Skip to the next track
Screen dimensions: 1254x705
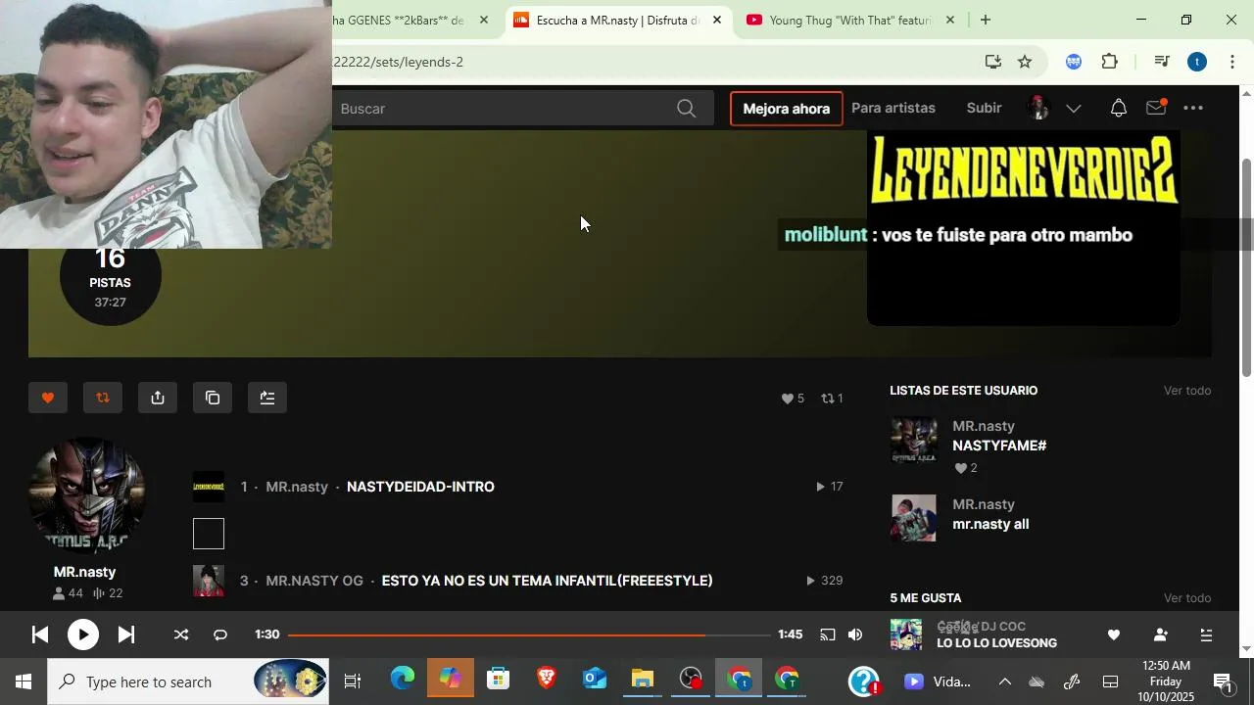coord(126,634)
